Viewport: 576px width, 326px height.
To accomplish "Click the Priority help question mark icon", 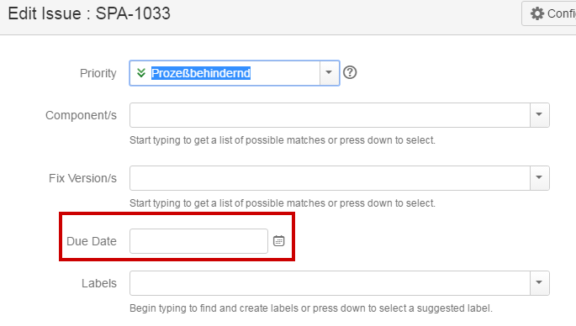I will (350, 72).
